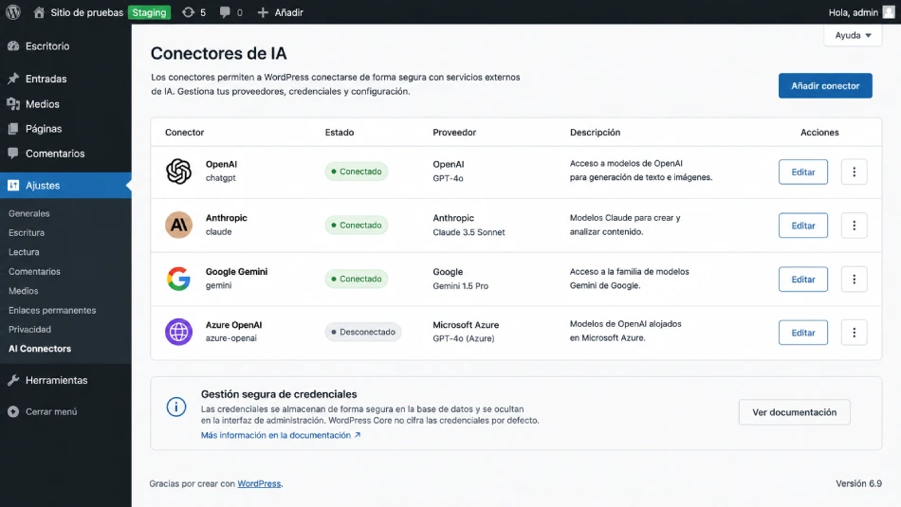901x507 pixels.
Task: Open Comentarios under Ajustes submenu
Action: click(x=34, y=272)
